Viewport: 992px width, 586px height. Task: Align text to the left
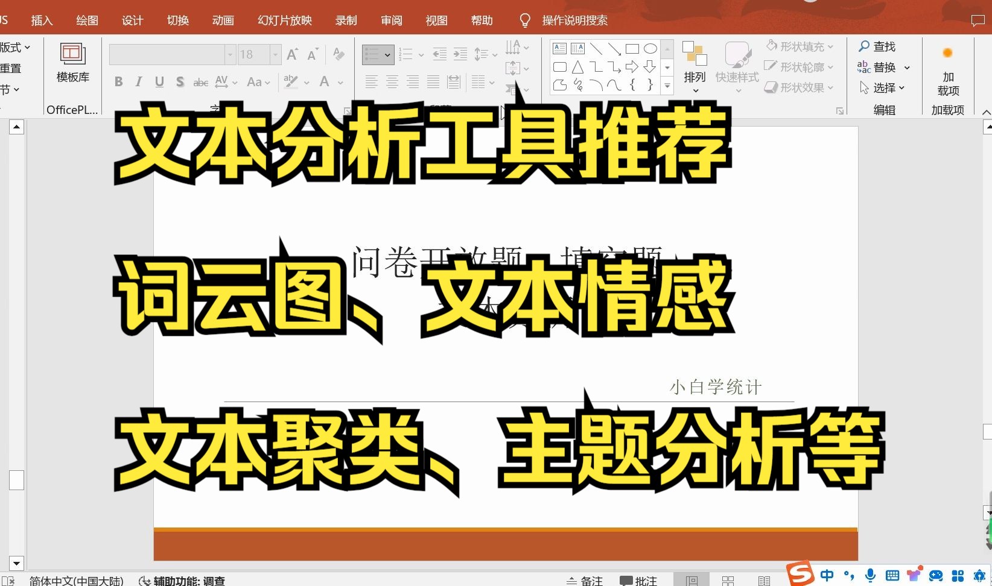tap(372, 82)
